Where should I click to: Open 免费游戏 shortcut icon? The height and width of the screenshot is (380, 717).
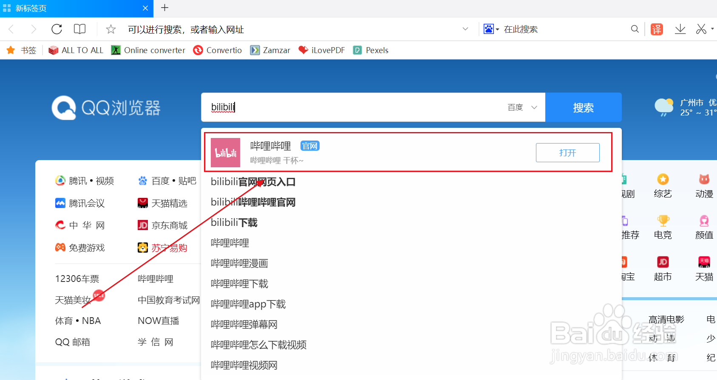(x=60, y=248)
